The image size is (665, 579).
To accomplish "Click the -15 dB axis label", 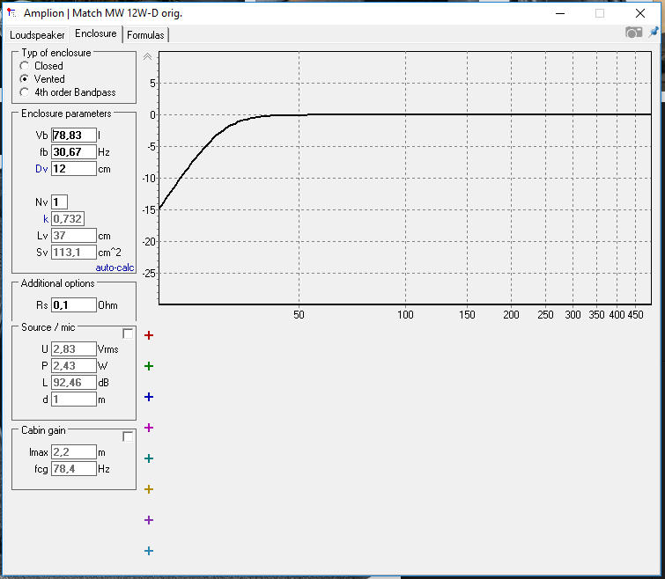I will click(x=150, y=210).
